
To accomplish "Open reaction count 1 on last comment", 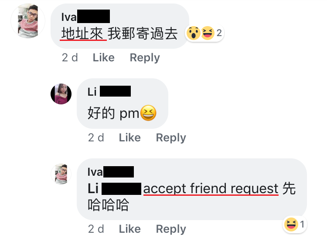I will [302, 224].
